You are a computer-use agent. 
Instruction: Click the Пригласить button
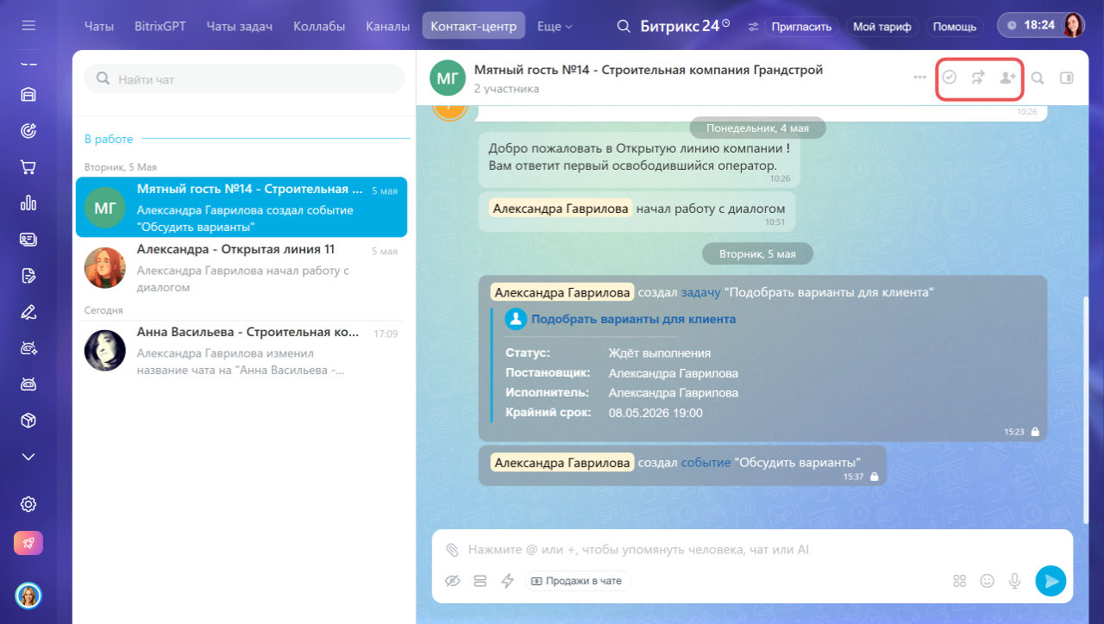tap(801, 27)
